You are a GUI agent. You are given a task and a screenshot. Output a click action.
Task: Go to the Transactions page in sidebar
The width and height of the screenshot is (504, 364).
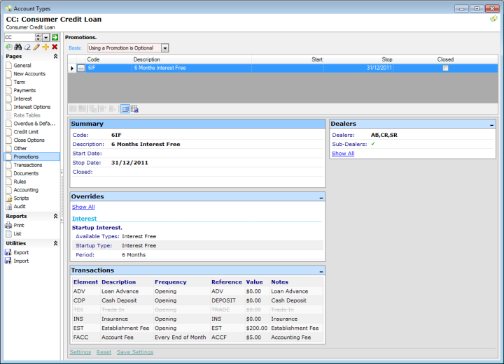point(28,165)
